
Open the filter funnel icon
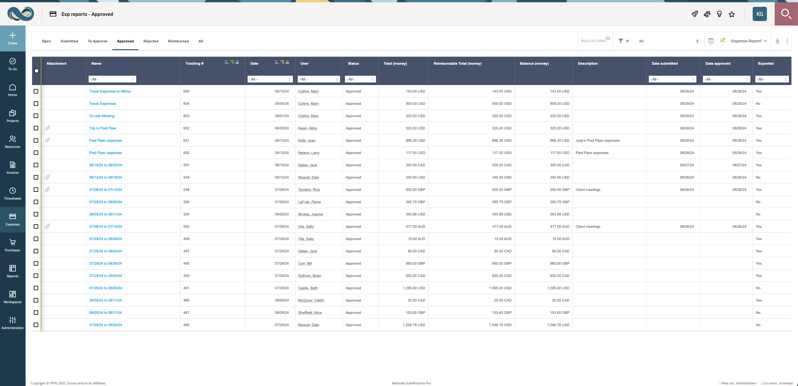pos(621,41)
